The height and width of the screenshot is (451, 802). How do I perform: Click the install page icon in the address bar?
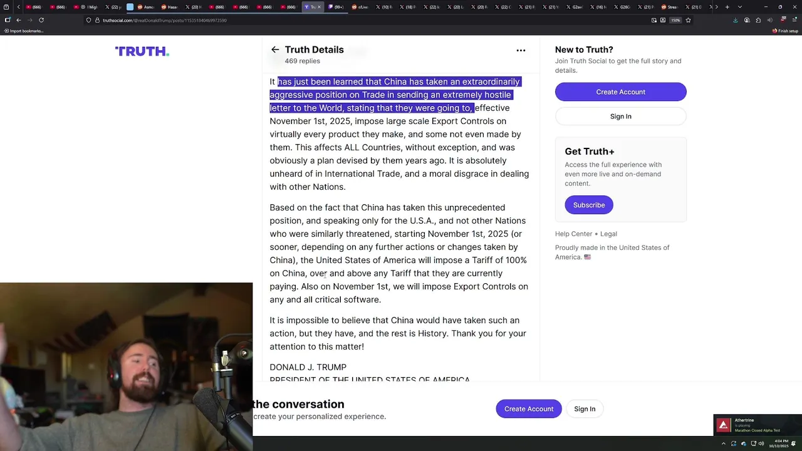click(662, 20)
